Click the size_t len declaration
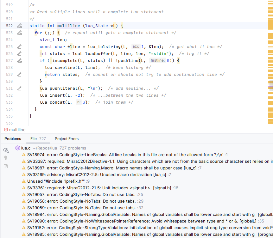 [x=53, y=40]
